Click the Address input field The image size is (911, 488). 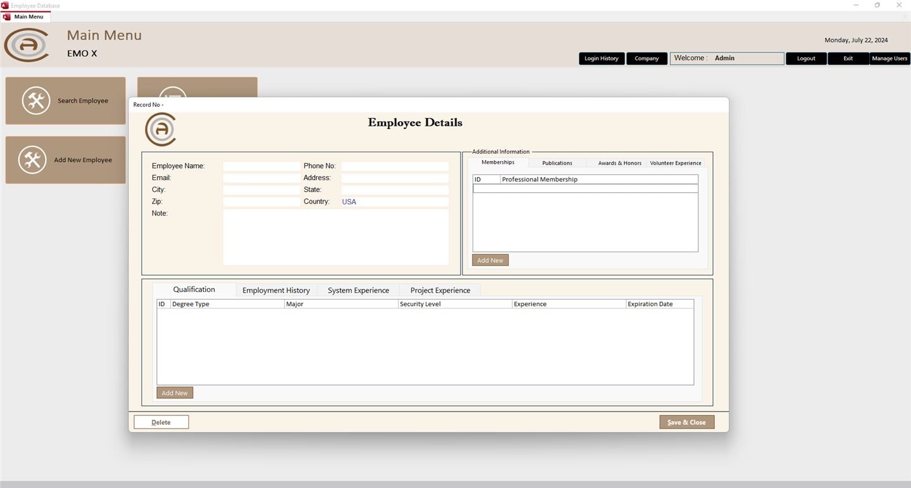[395, 178]
